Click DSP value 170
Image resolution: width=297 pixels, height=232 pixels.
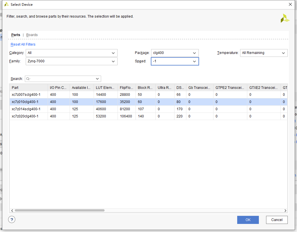pos(179,109)
